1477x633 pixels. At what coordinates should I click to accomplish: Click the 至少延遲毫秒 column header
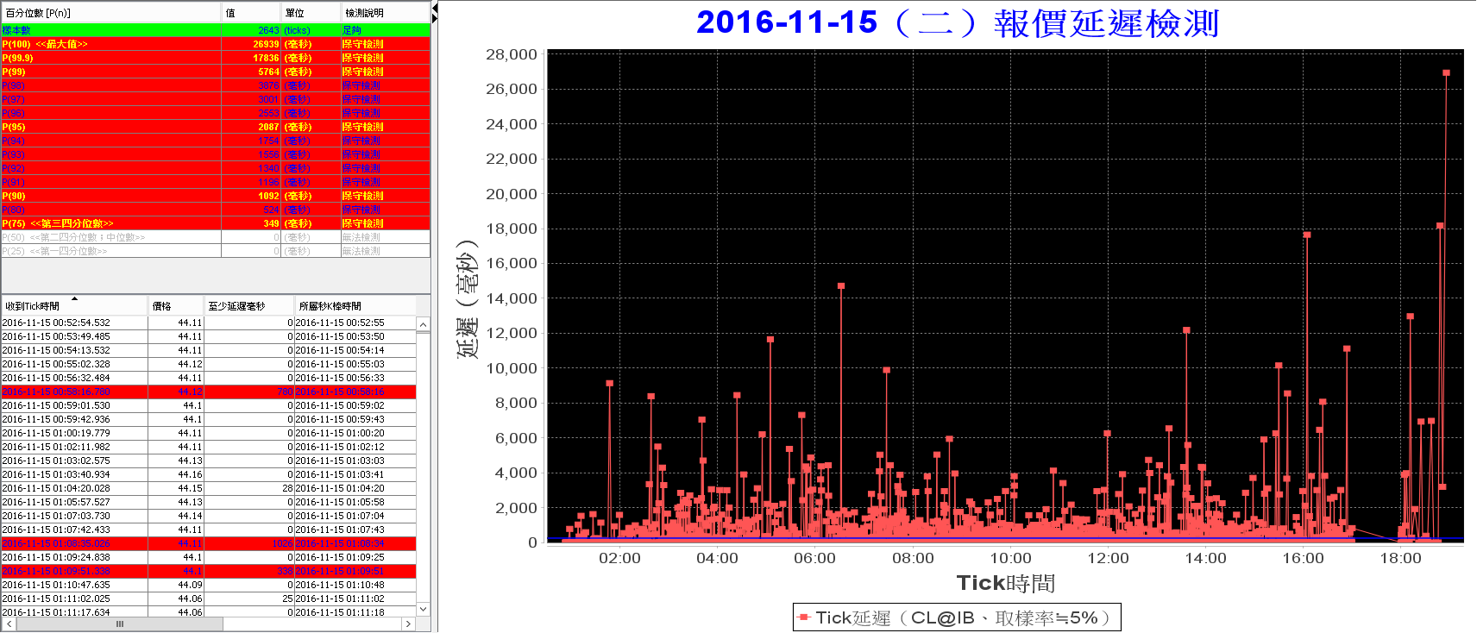click(x=248, y=306)
